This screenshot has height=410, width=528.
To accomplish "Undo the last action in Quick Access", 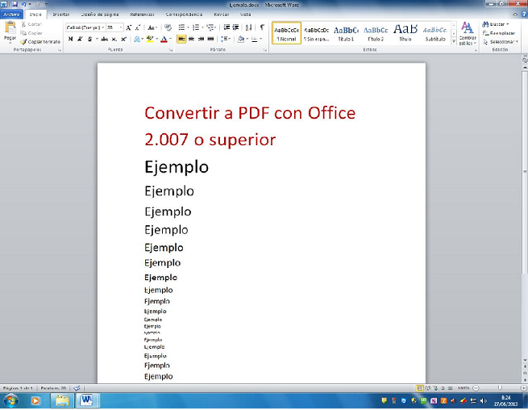I will coord(23,4).
